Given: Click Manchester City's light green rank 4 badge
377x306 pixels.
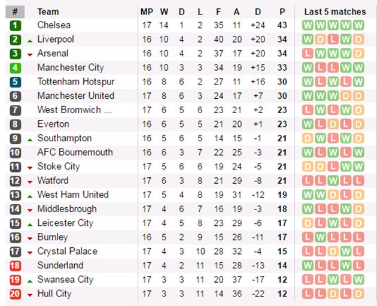Looking at the screenshot, I should [x=15, y=68].
